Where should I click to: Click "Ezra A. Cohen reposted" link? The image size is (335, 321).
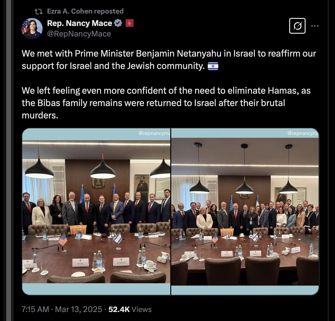coord(85,11)
